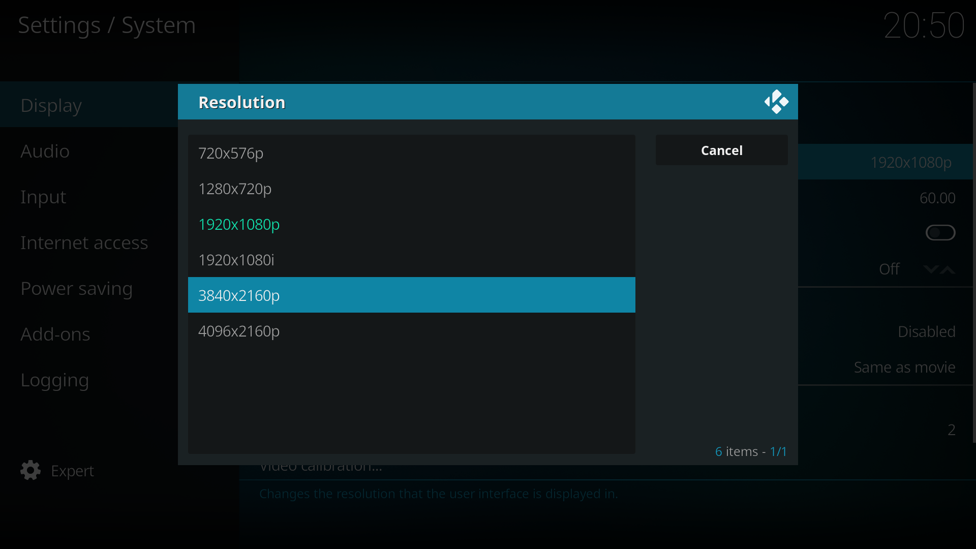
Task: Open the Input settings category
Action: pos(43,197)
